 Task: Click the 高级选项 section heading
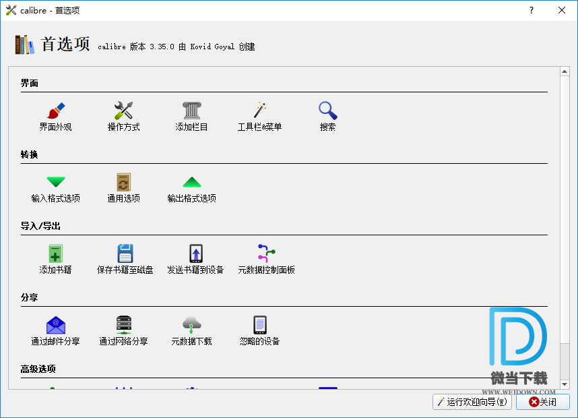pyautogui.click(x=38, y=369)
